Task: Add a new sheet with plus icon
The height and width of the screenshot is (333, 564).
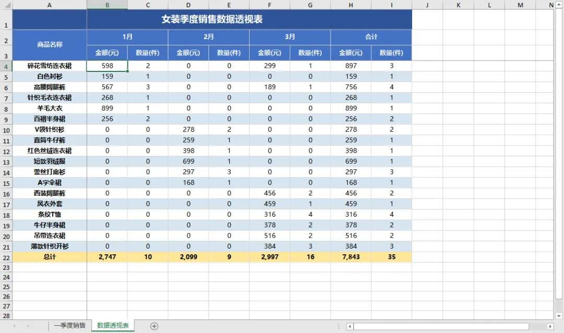Action: 154,326
